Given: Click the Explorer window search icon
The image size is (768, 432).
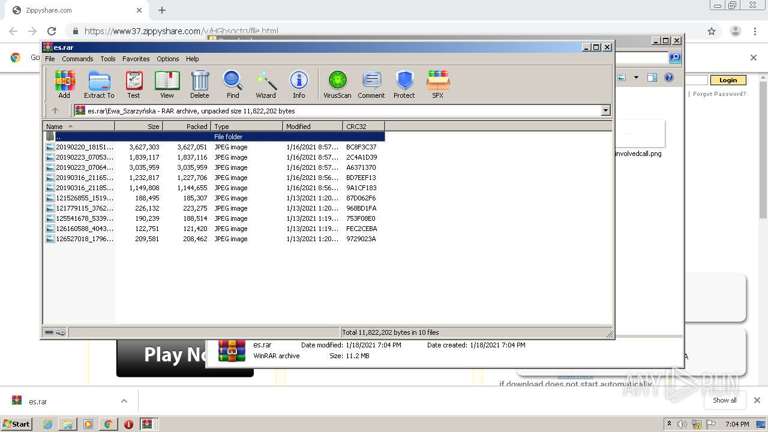Looking at the screenshot, I should coord(675,58).
